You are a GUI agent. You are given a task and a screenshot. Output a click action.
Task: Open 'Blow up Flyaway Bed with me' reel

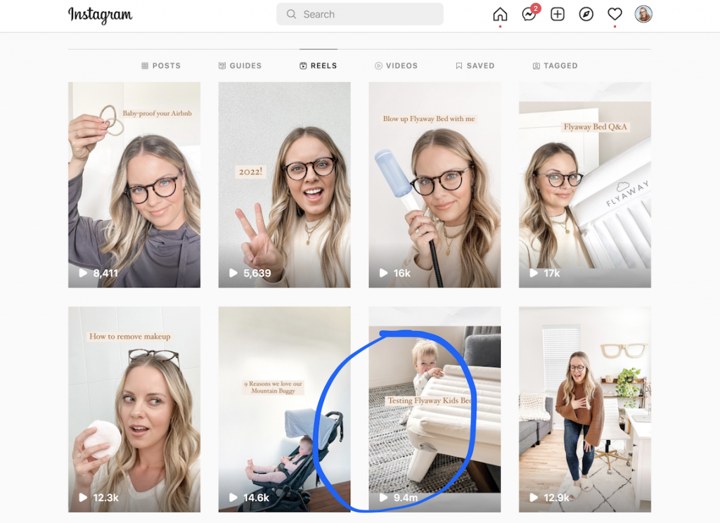coord(435,185)
